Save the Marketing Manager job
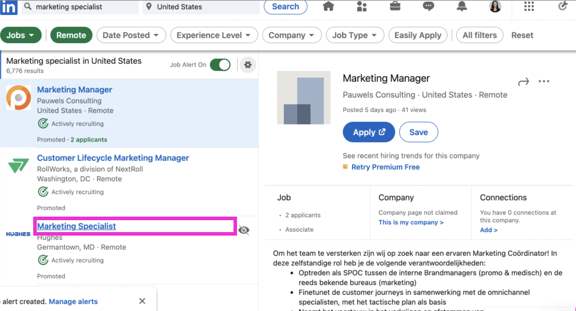 418,132
